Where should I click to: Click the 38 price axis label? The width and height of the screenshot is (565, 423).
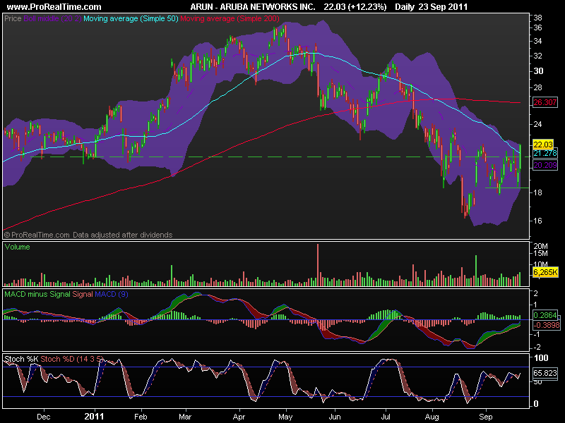tap(537, 18)
